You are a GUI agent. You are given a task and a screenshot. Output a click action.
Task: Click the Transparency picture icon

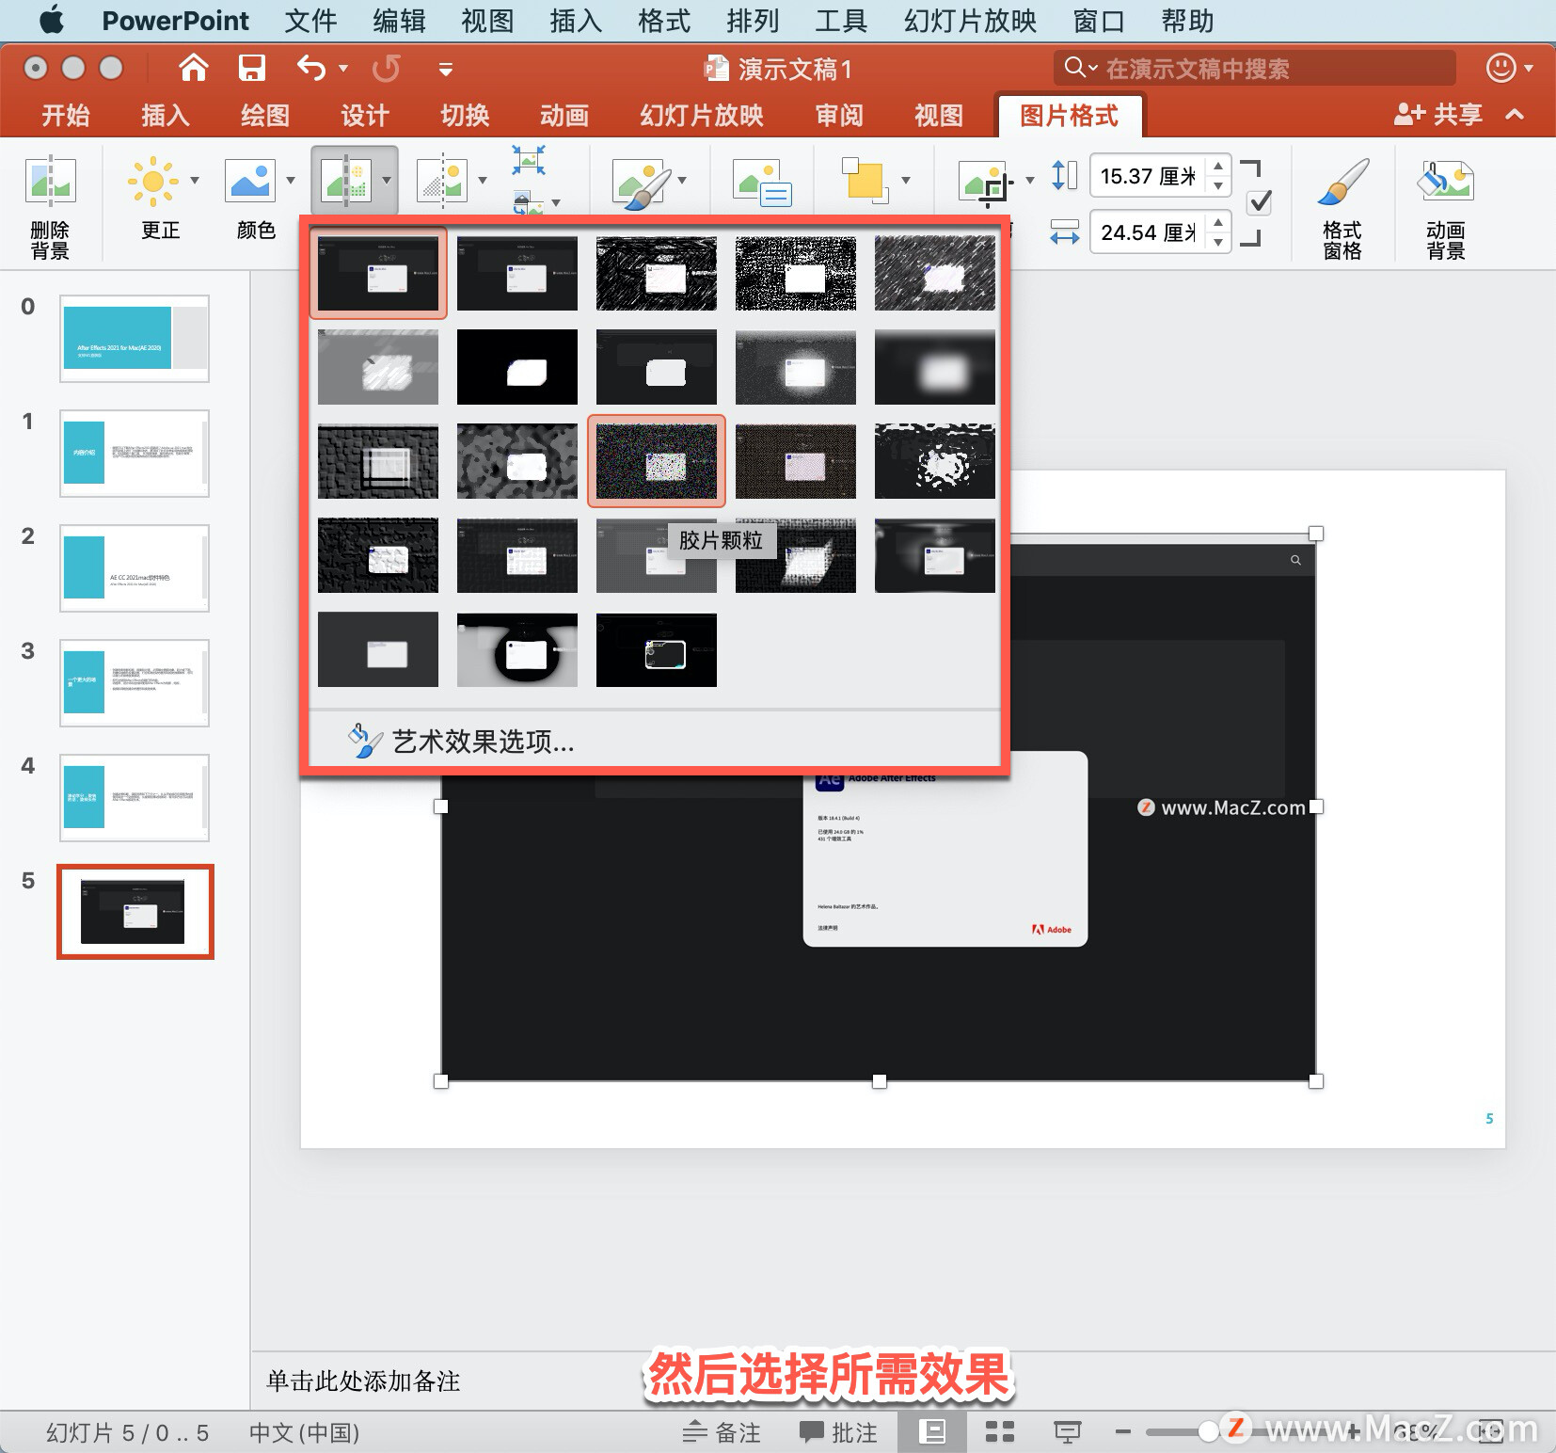tap(442, 181)
